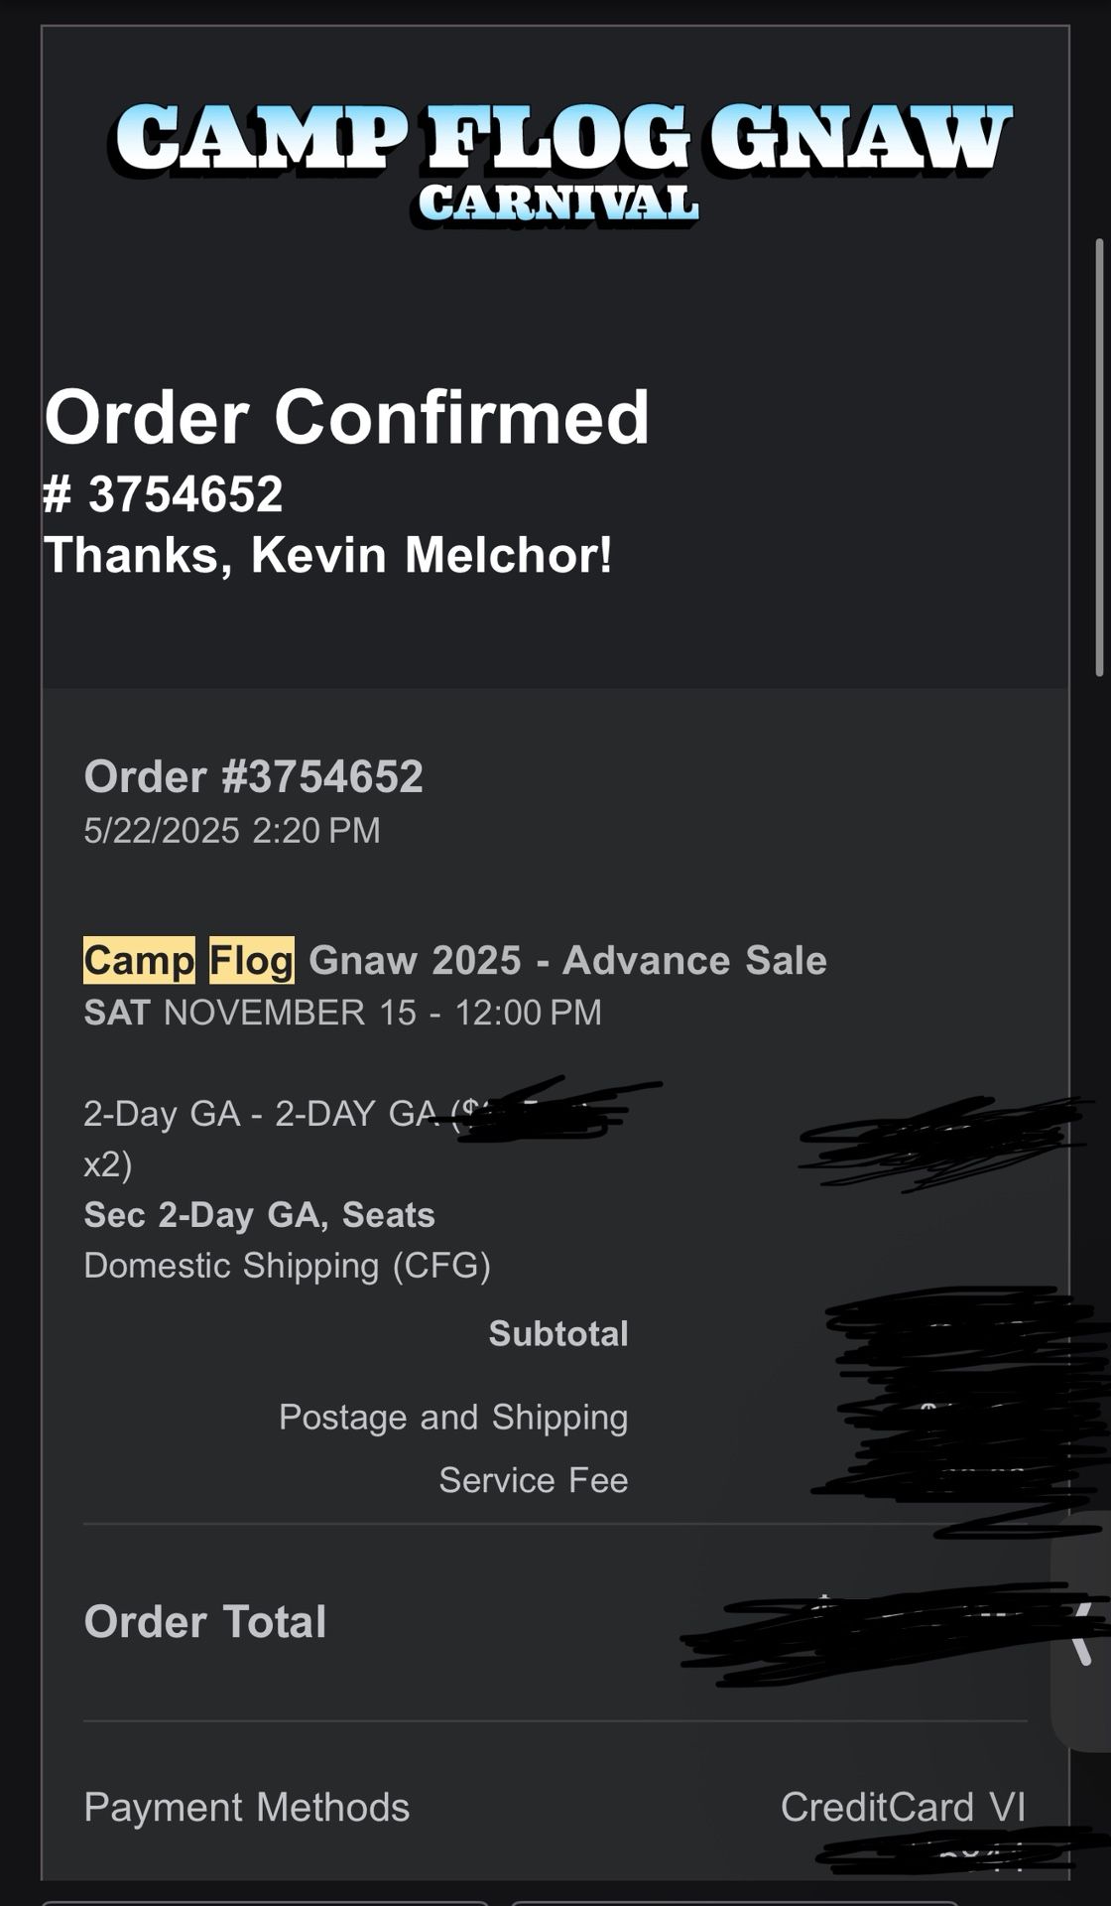Click the Order Total label
This screenshot has width=1111, height=1906.
click(205, 1621)
